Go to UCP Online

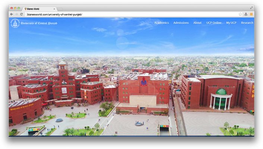coord(214,23)
